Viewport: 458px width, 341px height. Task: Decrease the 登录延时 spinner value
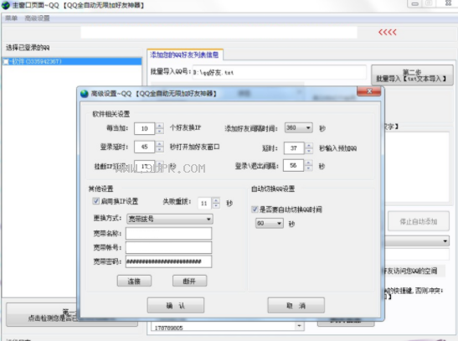[x=159, y=150]
